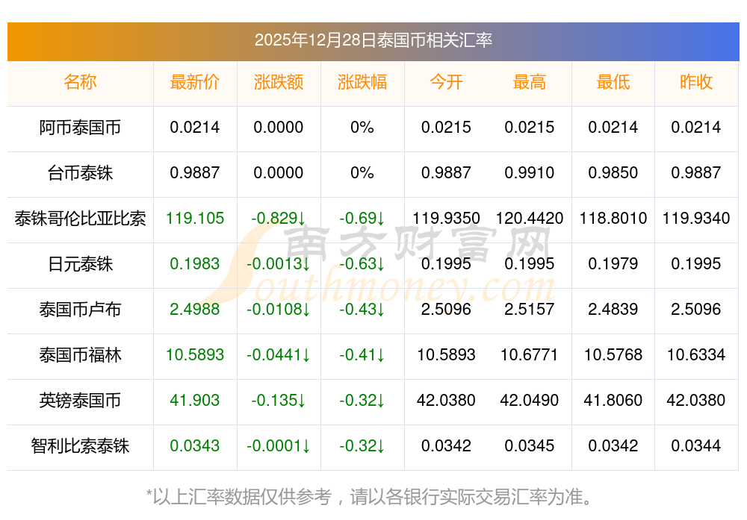Click the 英镑泰国币 row name
This screenshot has height=520, width=747.
click(80, 401)
